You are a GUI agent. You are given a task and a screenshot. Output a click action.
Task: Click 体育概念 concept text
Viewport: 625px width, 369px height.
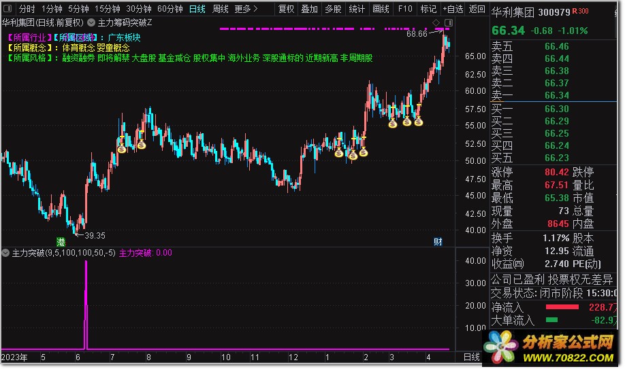point(78,48)
